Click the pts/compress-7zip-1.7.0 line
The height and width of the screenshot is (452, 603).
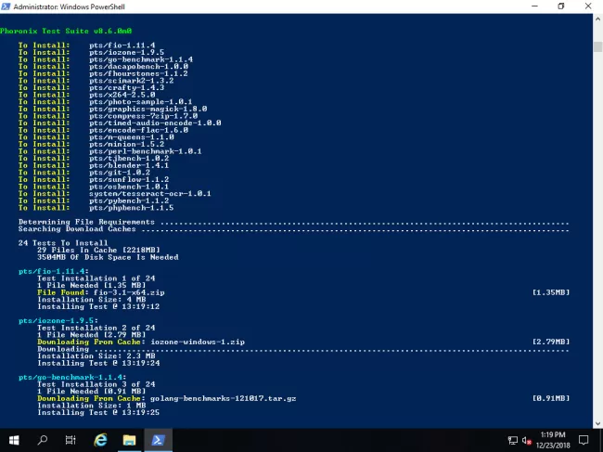tap(108, 116)
